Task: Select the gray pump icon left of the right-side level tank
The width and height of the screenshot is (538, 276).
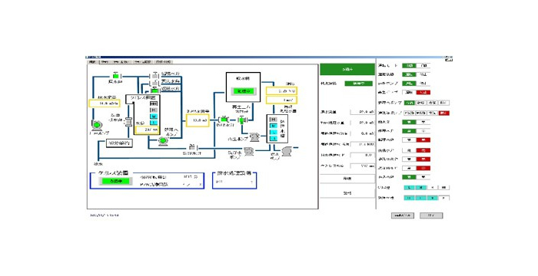Action: coord(254,137)
